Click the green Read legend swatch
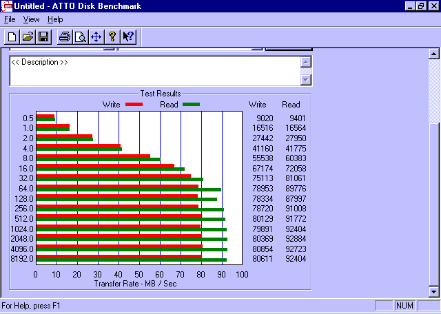This screenshot has width=441, height=314. tap(191, 105)
